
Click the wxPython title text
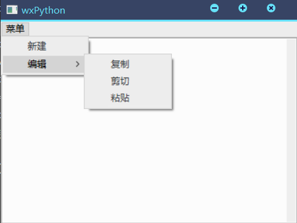tap(43, 10)
